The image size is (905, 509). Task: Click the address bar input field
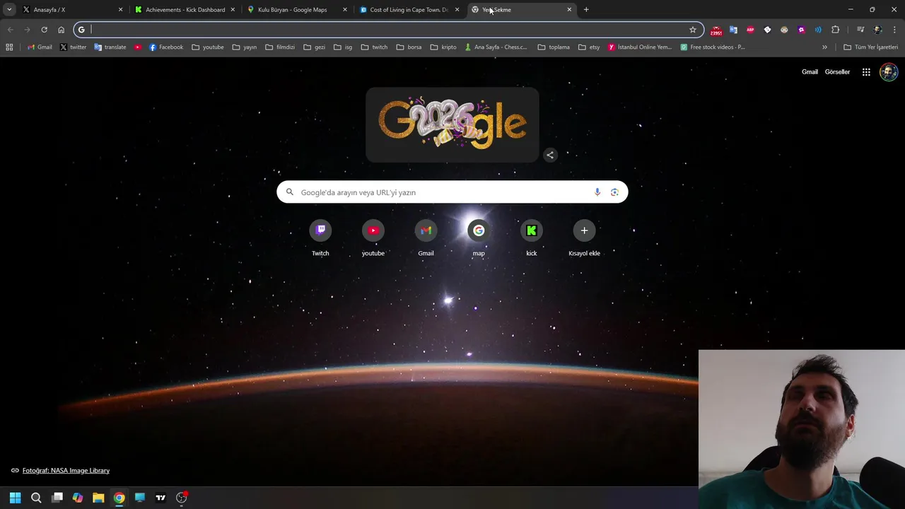click(x=389, y=30)
